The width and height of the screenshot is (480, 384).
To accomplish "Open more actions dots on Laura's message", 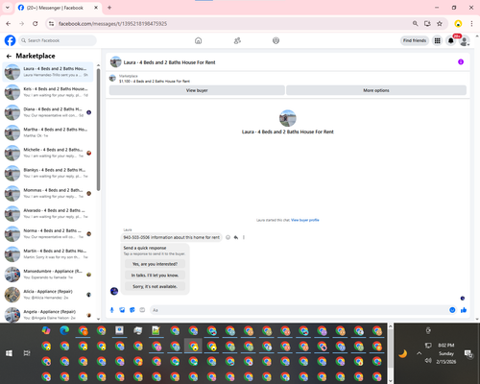I will (244, 237).
